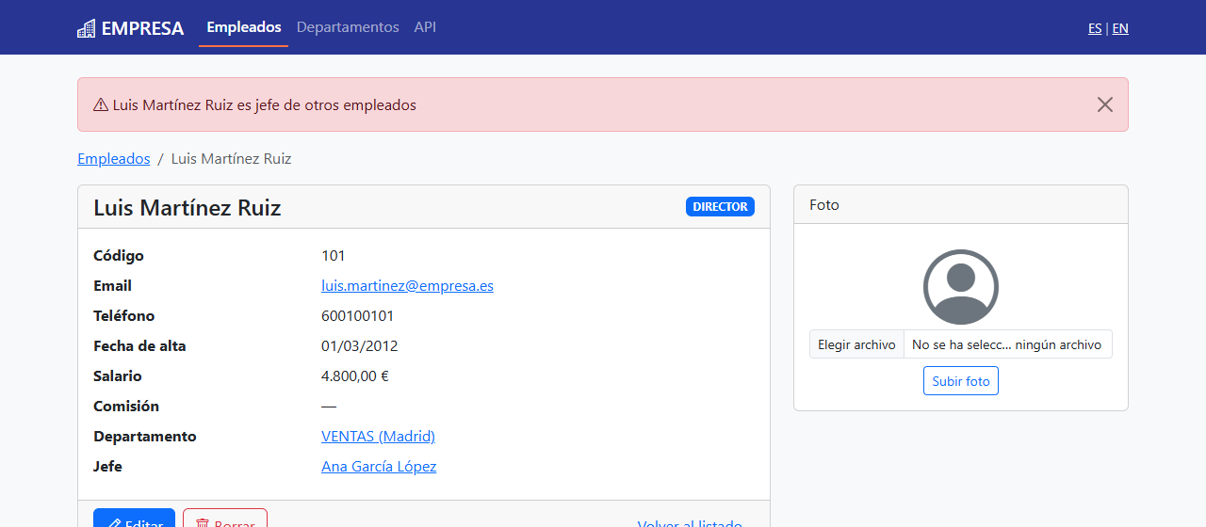
Task: Click the default user avatar photo icon
Action: click(x=961, y=287)
